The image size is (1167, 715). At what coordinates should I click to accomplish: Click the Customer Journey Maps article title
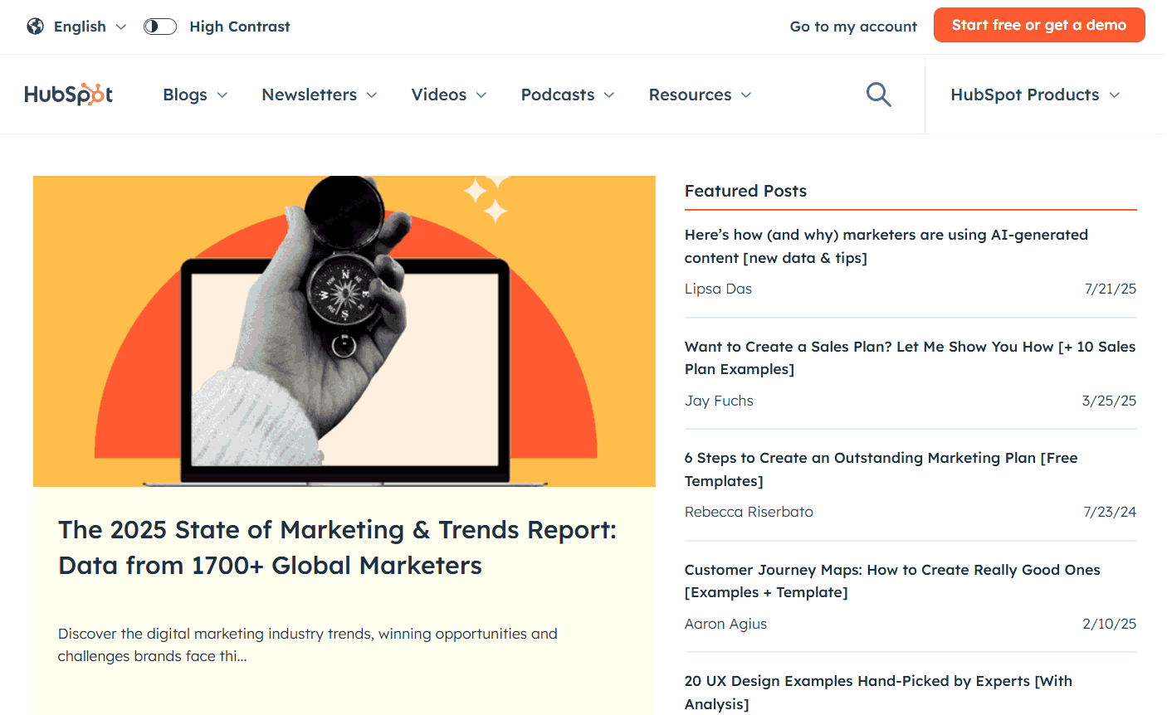892,581
